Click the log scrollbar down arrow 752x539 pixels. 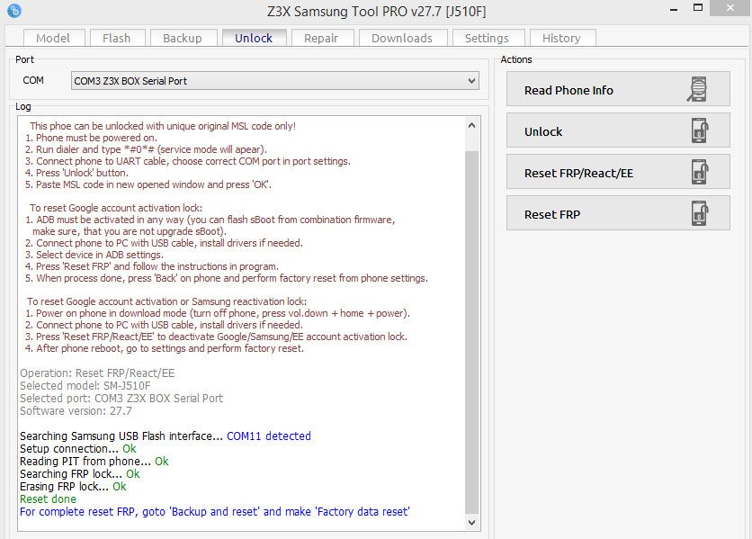click(472, 522)
